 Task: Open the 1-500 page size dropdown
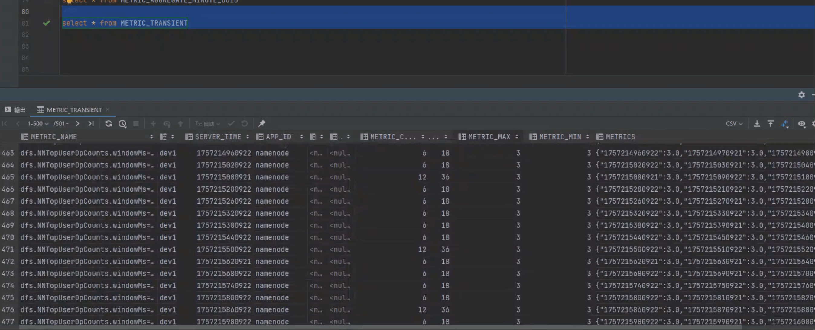tap(38, 123)
